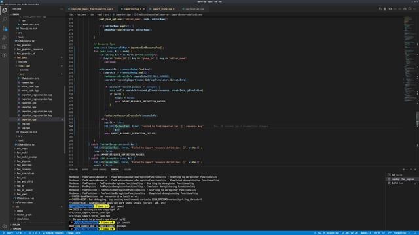Screen dimensions: 419x235
Task: Click the editor more actions icon at top right
Action: point(415,9)
